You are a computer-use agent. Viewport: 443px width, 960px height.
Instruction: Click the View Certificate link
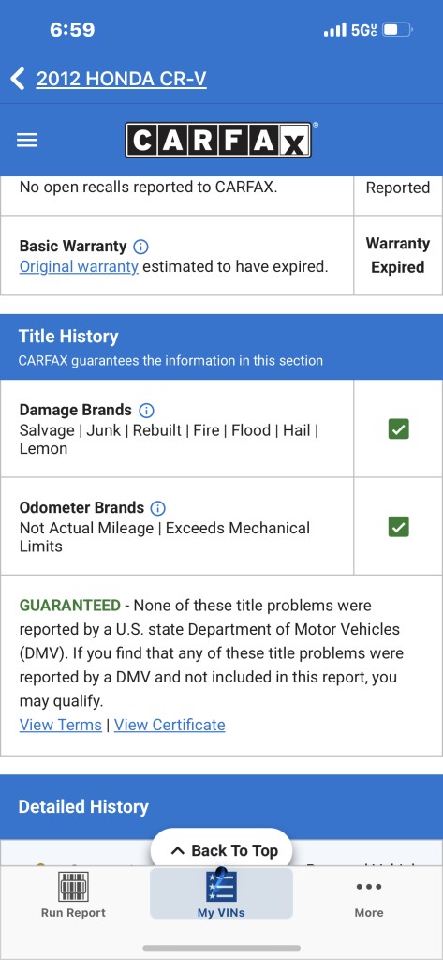pos(170,725)
